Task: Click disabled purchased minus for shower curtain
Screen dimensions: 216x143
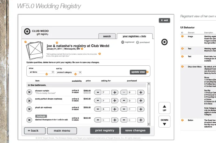Action: tap(124, 92)
